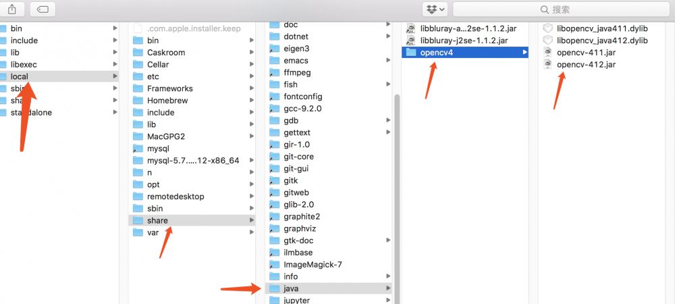Expand the fish folder arrow
Viewport: 675px width, 304px height.
(x=388, y=84)
